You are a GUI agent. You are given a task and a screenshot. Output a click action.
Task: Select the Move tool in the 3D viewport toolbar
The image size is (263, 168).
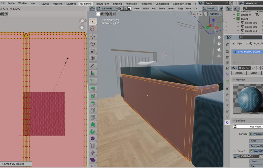point(93,37)
